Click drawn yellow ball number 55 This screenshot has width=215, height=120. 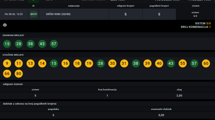[x=182, y=63]
